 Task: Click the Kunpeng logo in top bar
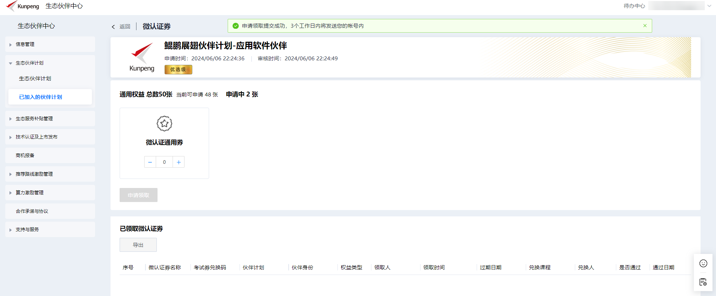pos(22,6)
